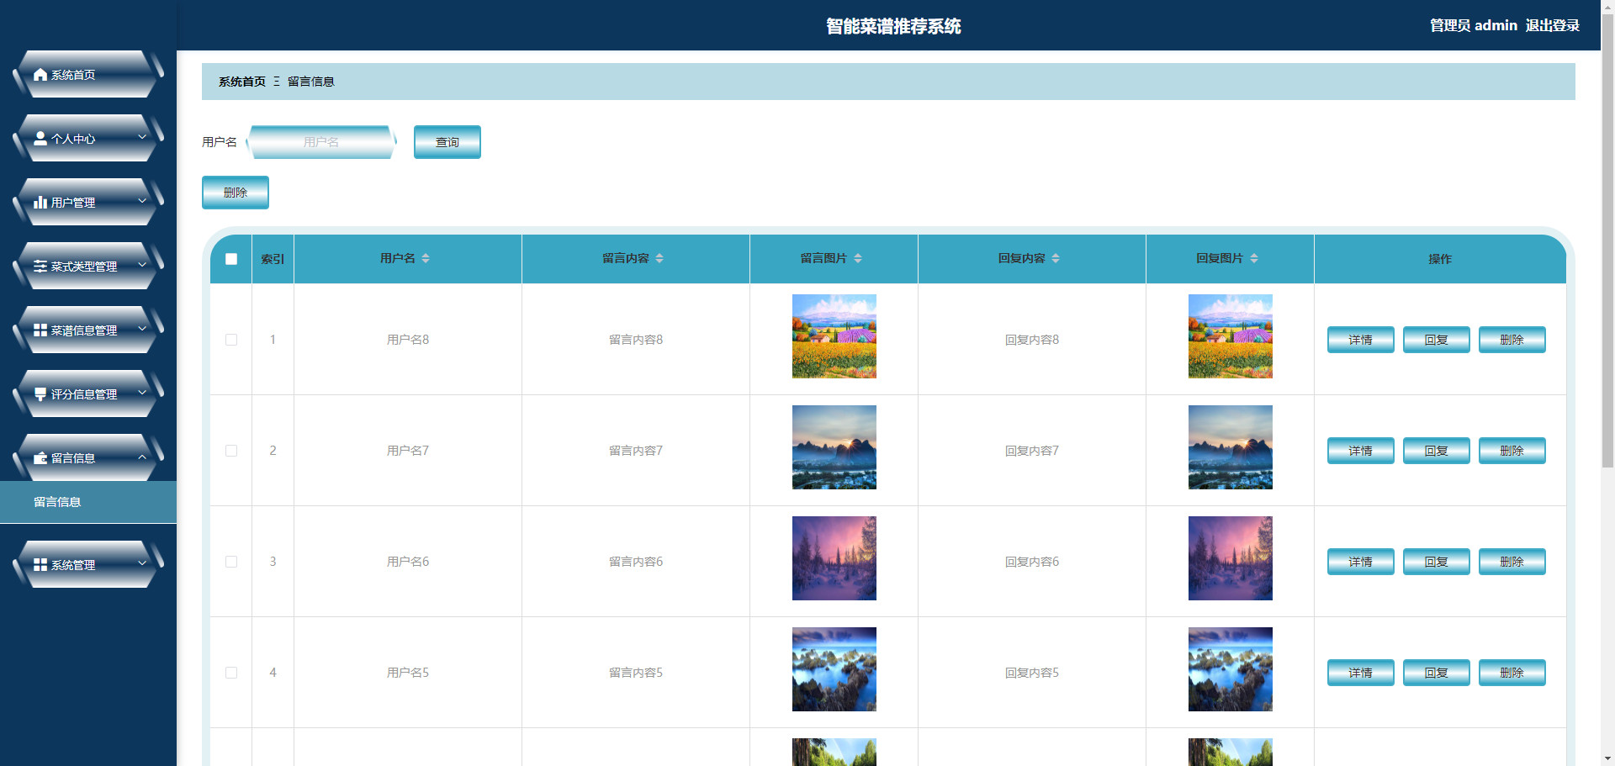Viewport: 1615px width, 766px height.
Task: Click the person icon beside 个人中心
Action: coord(40,139)
